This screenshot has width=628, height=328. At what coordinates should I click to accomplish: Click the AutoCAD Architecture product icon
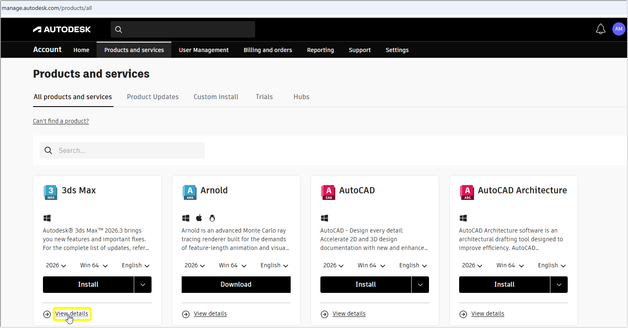(x=466, y=192)
